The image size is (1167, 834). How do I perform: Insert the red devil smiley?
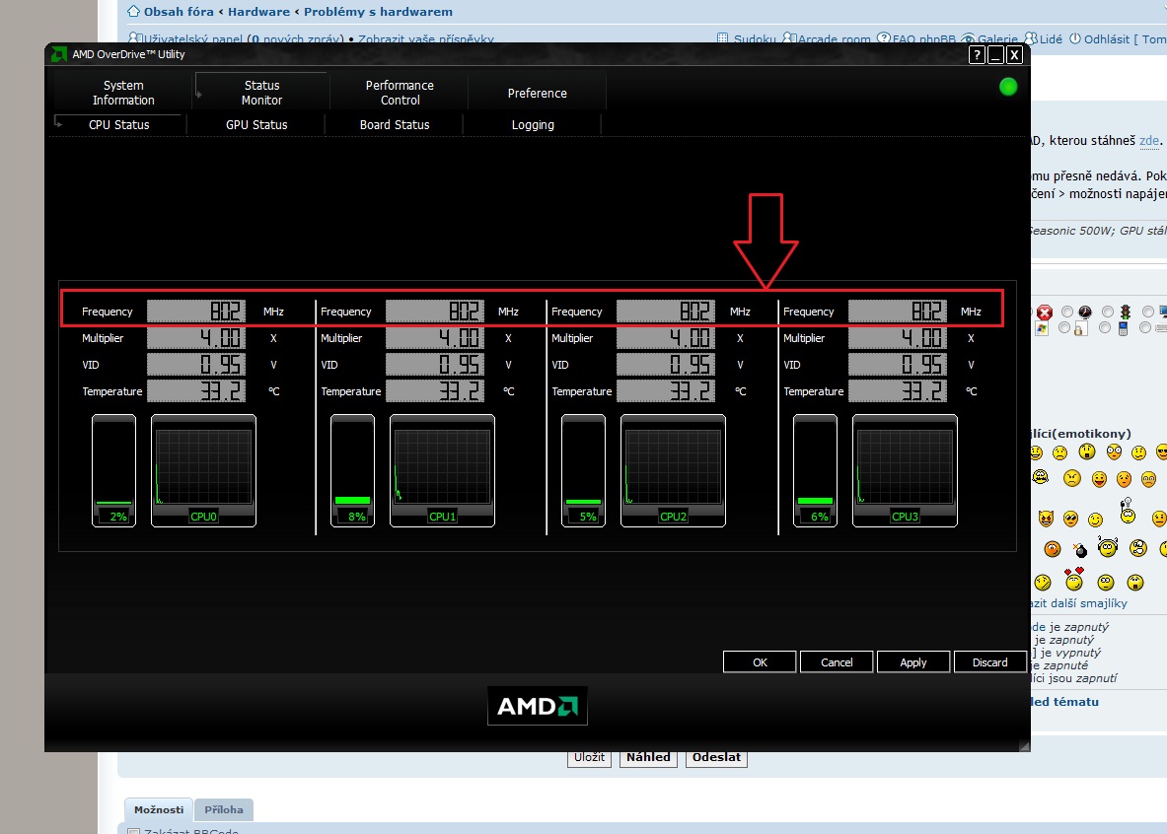[x=1046, y=518]
